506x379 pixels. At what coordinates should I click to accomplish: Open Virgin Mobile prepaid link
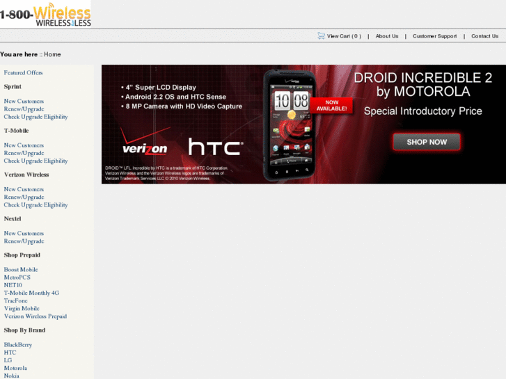tap(22, 308)
